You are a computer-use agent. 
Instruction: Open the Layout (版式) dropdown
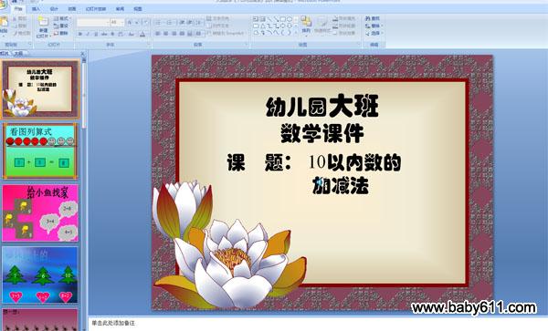(x=62, y=18)
